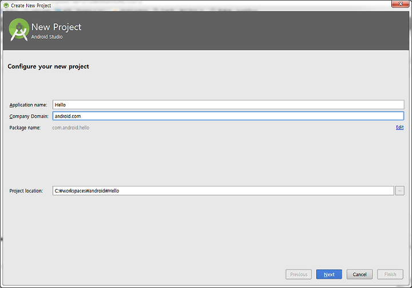Image resolution: width=412 pixels, height=288 pixels.
Task: Click the title bar Android Studio icon
Action: point(6,6)
